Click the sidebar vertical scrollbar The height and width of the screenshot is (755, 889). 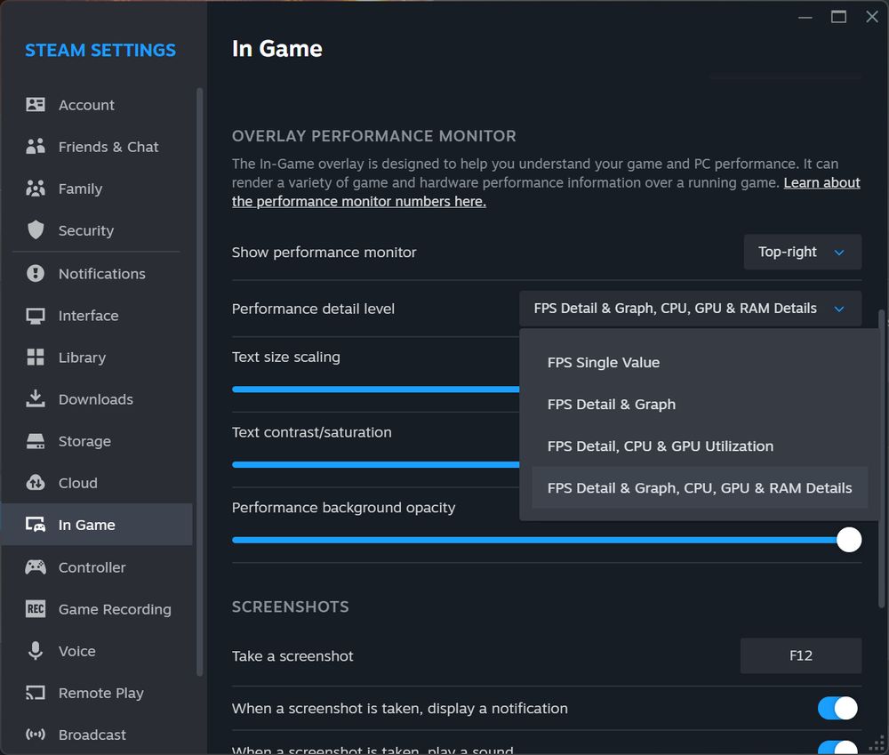199,382
